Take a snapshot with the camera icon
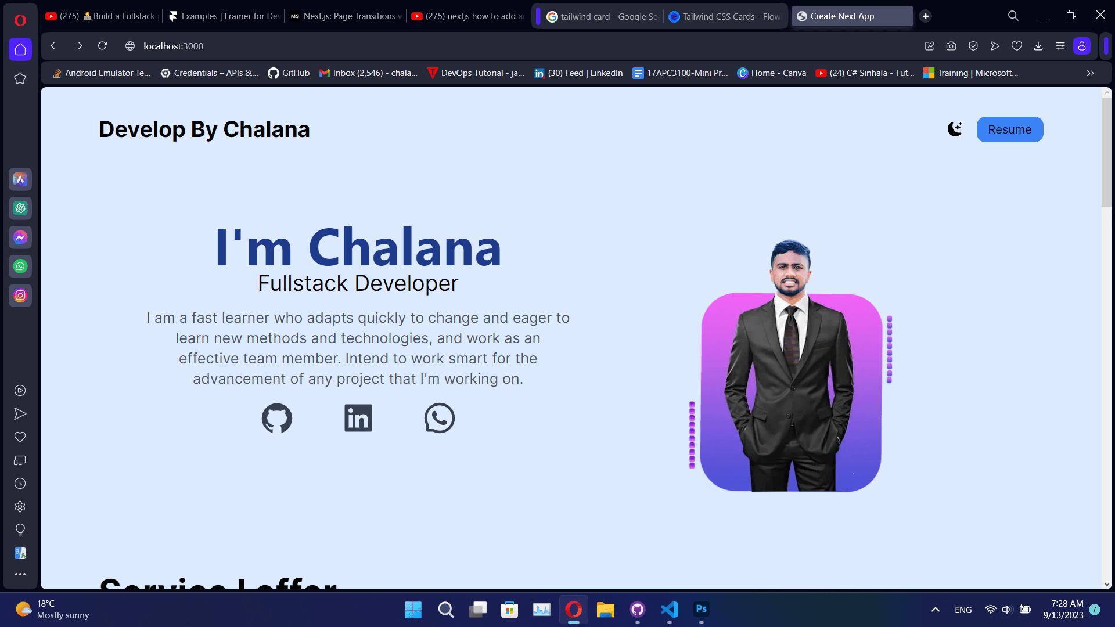 (x=951, y=46)
